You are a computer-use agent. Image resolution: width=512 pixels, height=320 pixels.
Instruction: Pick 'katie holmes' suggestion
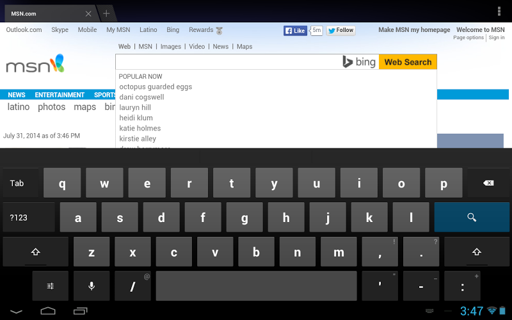140,129
